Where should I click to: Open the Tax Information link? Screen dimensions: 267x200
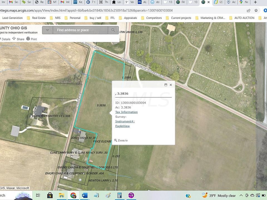point(126,112)
